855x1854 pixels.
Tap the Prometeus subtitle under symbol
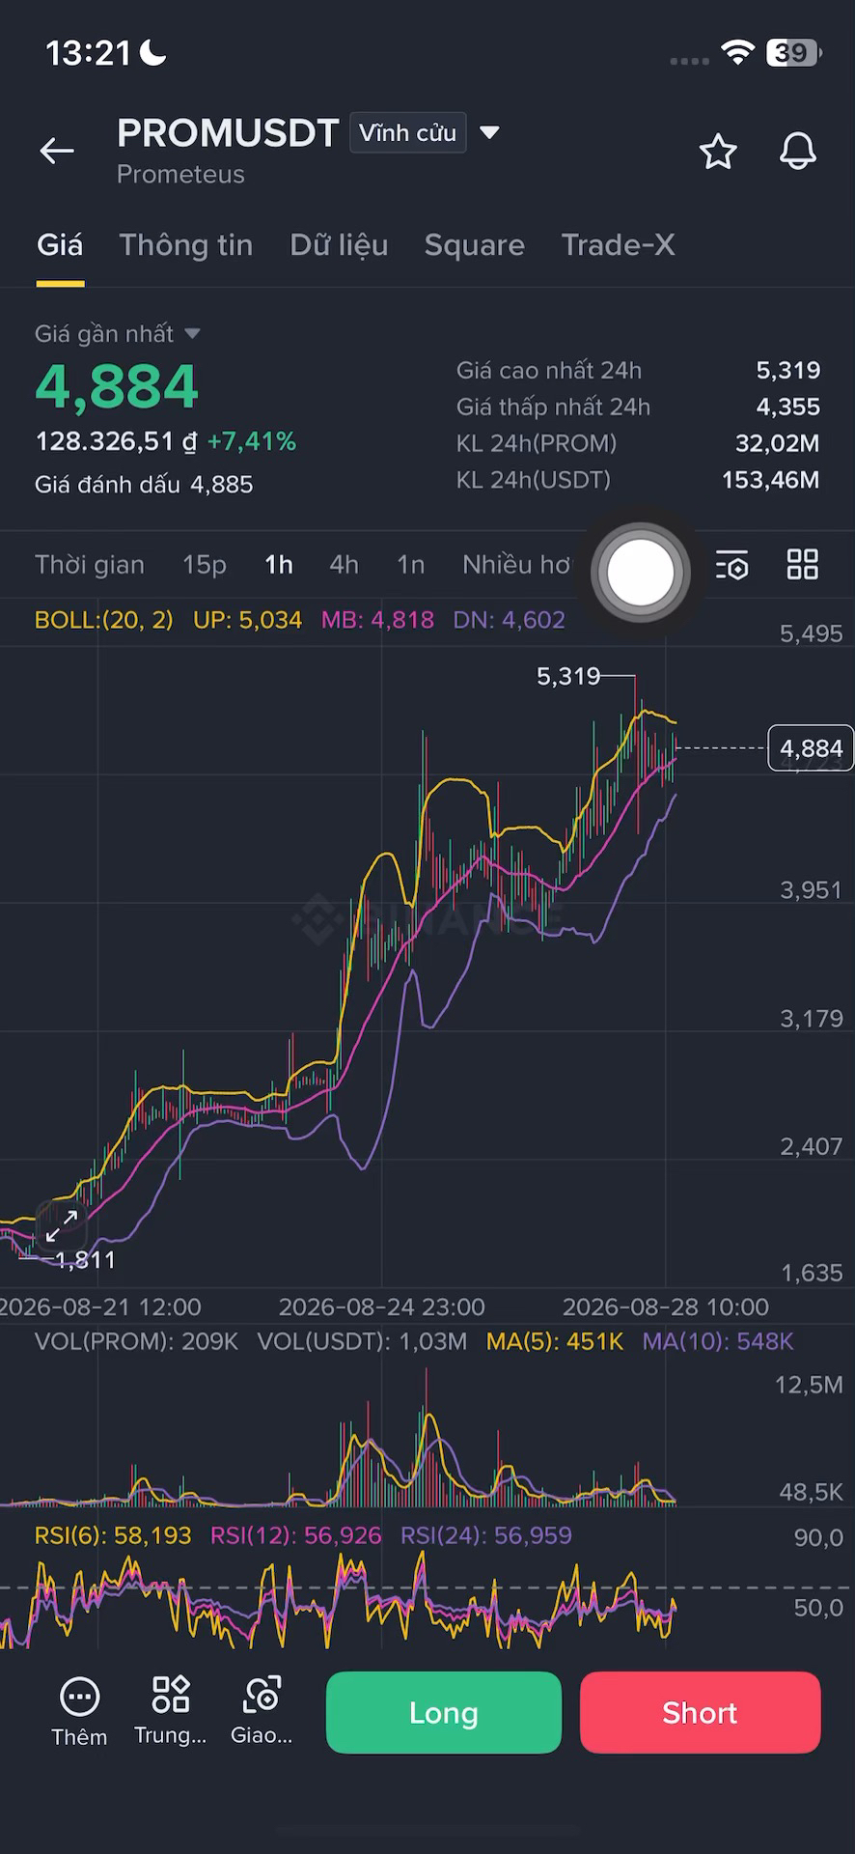(180, 175)
